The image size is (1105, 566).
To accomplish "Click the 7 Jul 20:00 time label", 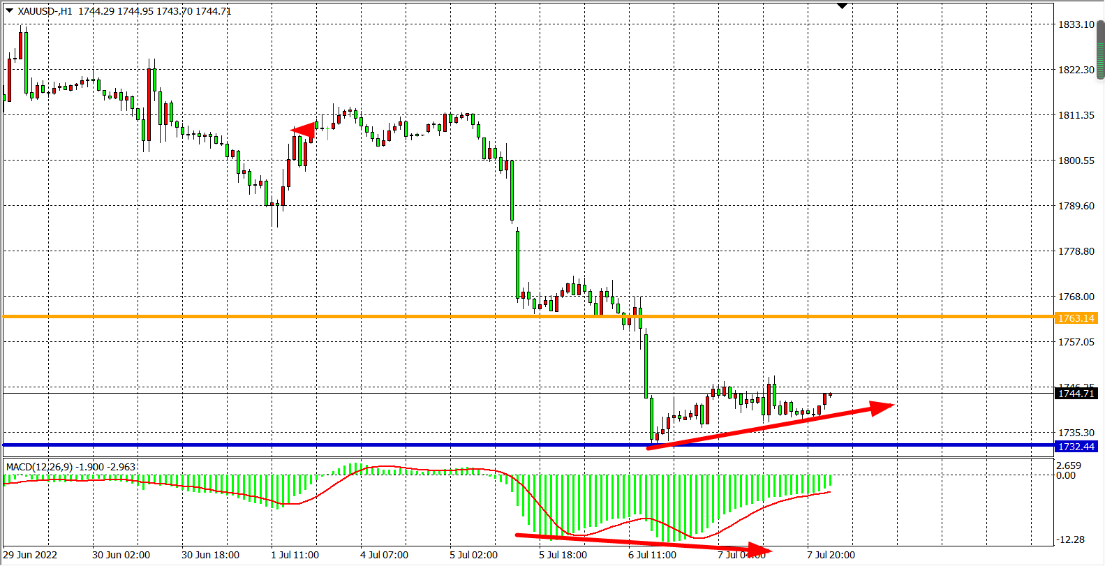I will point(831,555).
